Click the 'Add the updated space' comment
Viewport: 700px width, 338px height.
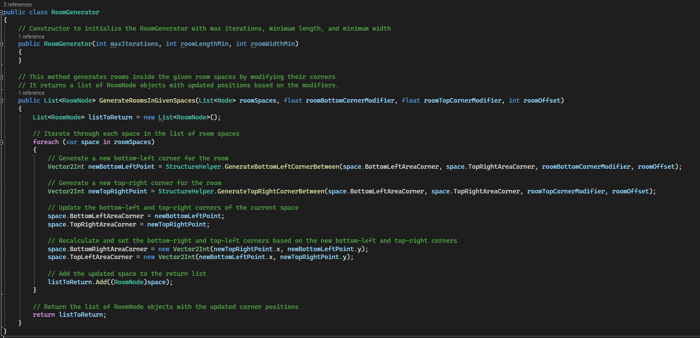(127, 274)
